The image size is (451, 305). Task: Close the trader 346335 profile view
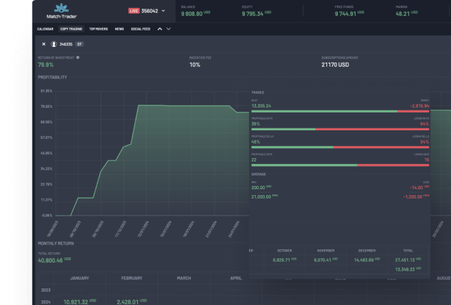(44, 44)
